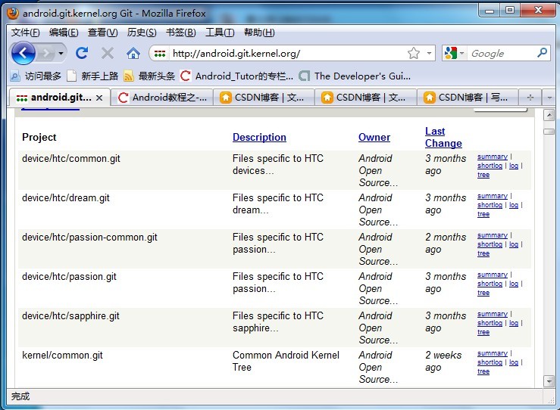Open the 历史(S) menu

(x=142, y=33)
